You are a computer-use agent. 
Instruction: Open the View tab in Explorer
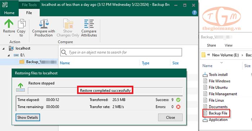coord(228,45)
